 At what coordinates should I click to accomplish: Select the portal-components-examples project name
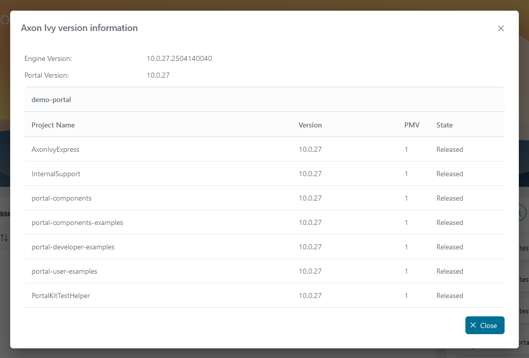77,222
